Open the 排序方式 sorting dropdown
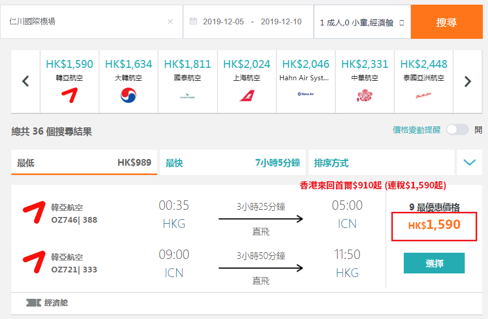 point(382,163)
